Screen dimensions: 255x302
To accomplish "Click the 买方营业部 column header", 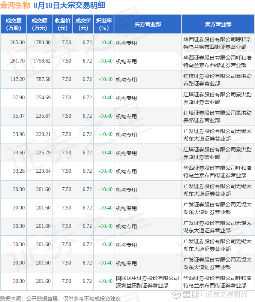I will (x=148, y=24).
